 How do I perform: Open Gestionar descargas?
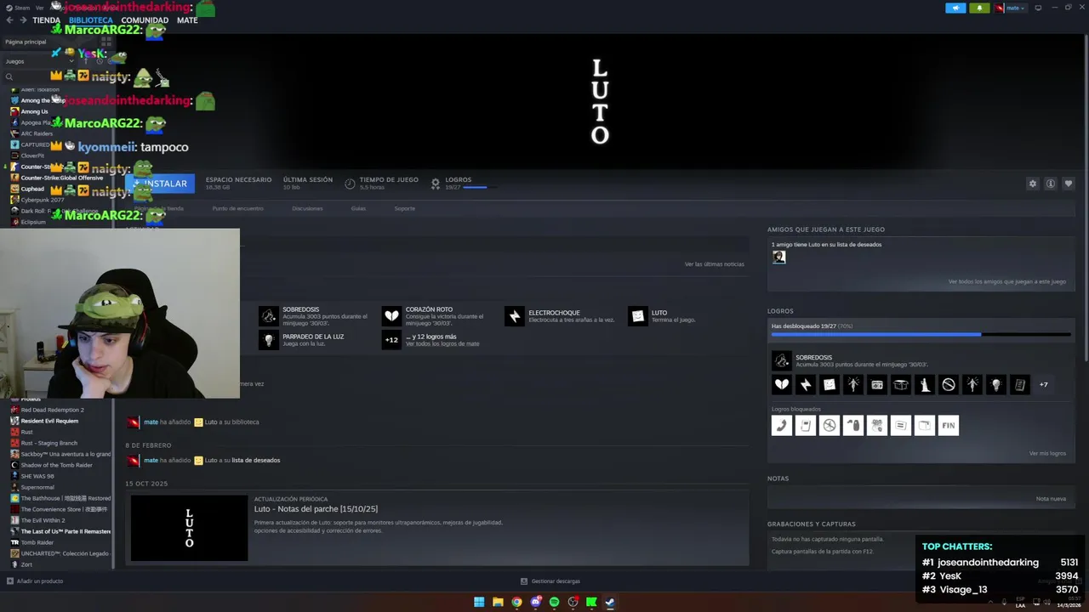tap(550, 581)
